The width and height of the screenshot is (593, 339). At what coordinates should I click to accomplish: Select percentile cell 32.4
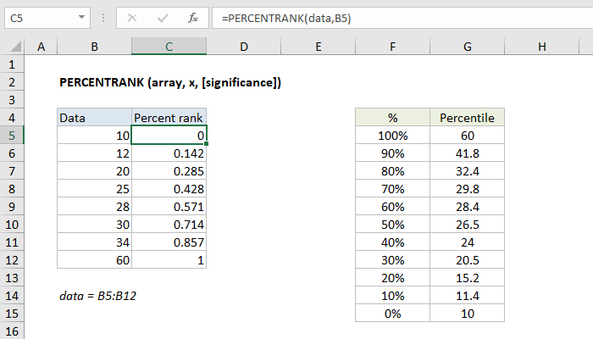pos(468,171)
